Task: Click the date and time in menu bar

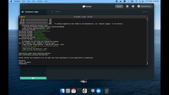Action: (x=152, y=1)
